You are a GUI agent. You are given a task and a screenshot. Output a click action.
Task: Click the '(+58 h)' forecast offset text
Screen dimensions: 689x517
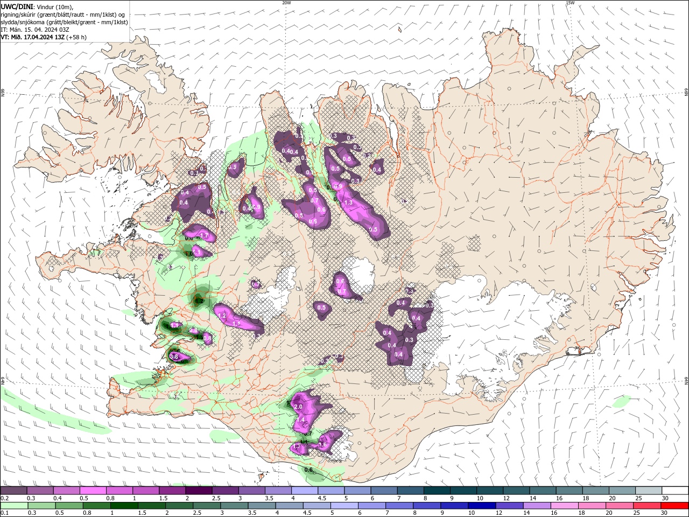(76, 37)
